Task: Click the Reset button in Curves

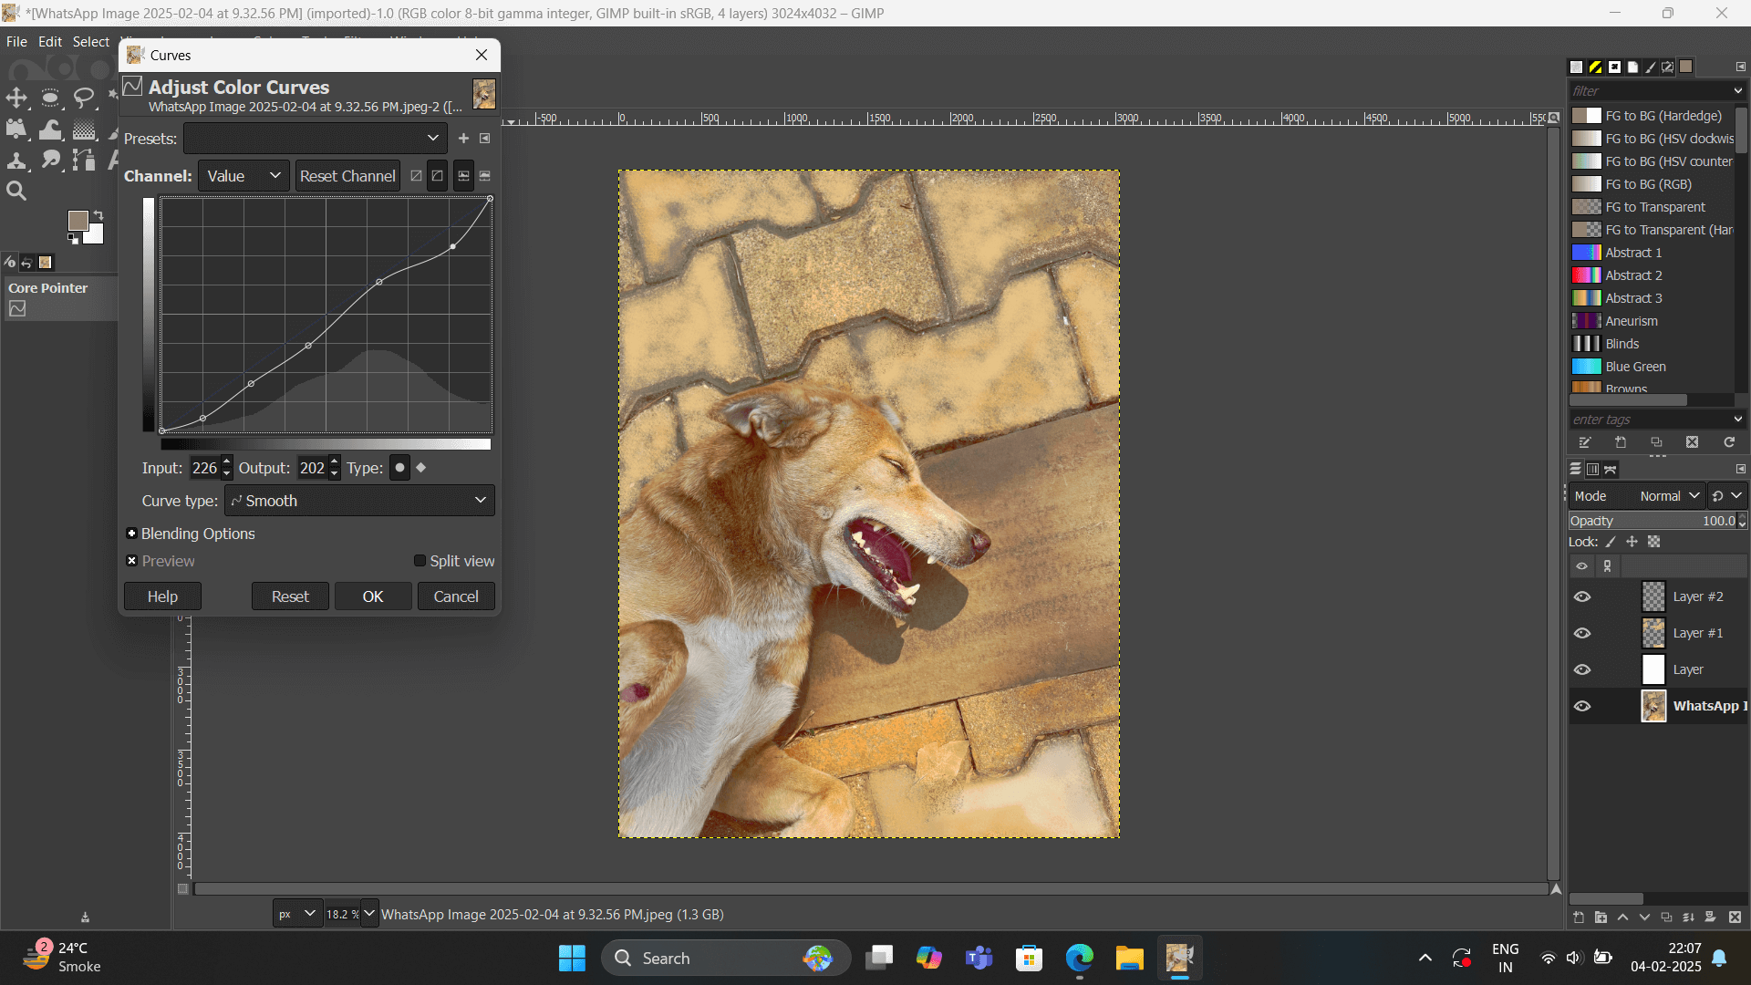Action: 290,596
